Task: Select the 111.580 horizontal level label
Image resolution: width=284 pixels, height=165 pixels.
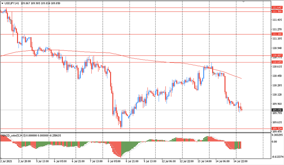Action: 277,11
